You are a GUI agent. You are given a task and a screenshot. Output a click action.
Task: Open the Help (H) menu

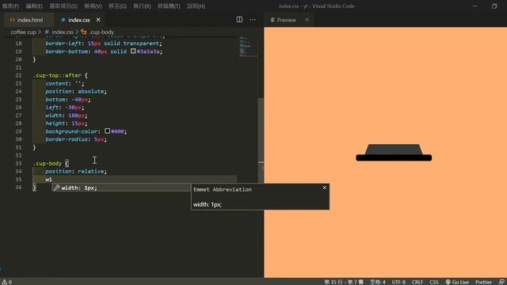coord(196,6)
